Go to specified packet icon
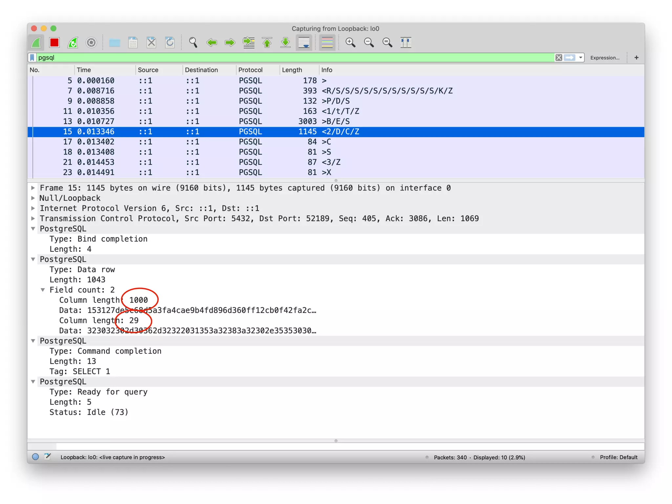This screenshot has height=504, width=672. 248,42
